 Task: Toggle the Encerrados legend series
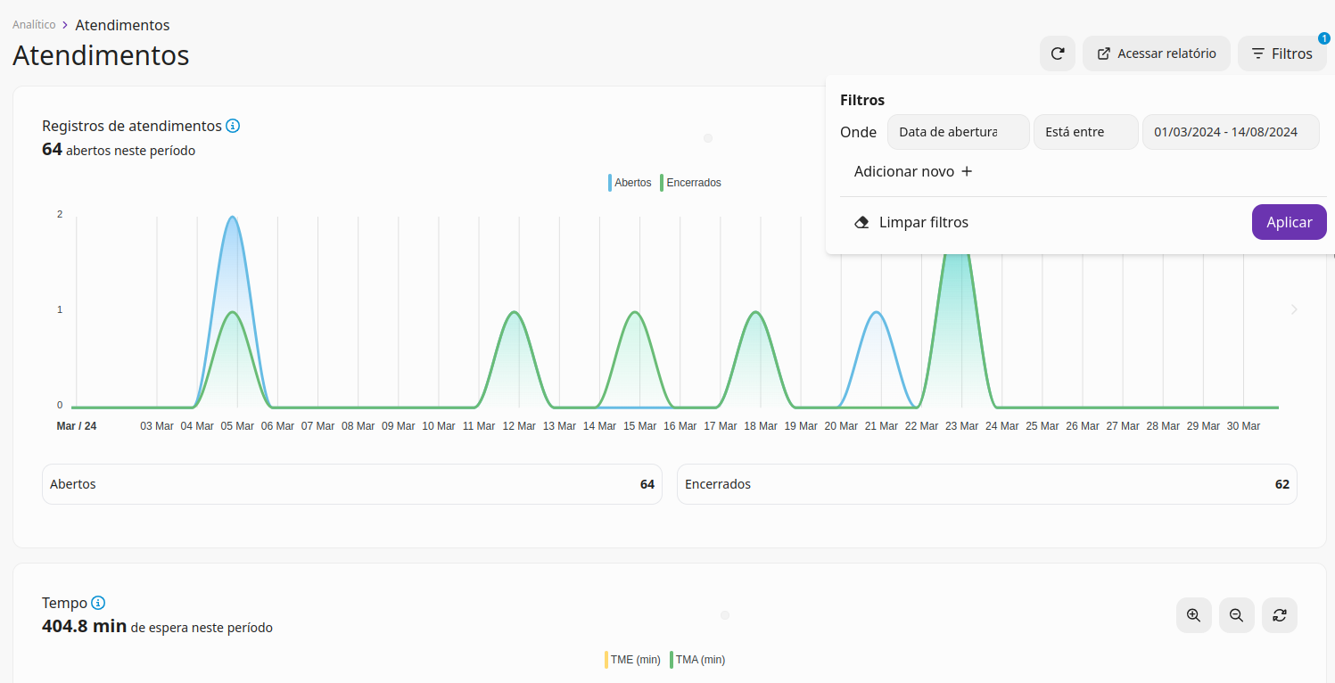[690, 183]
